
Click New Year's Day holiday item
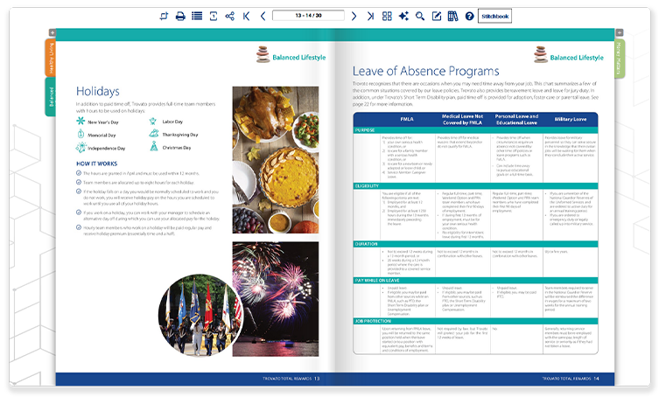97,122
